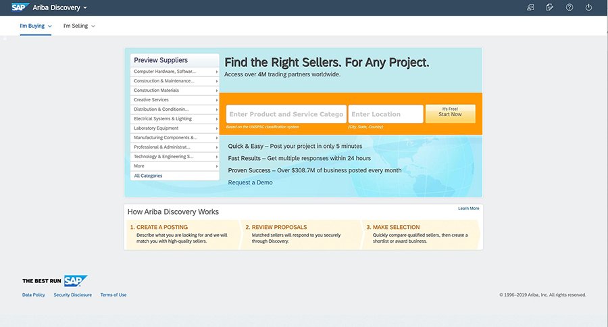Click the power logout icon
The height and width of the screenshot is (327, 608).
point(588,7)
